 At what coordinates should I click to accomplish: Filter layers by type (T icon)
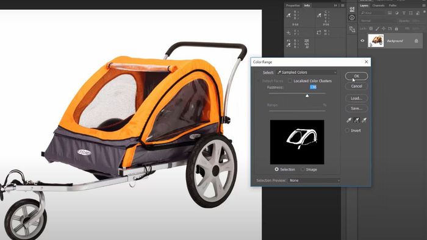click(x=404, y=13)
